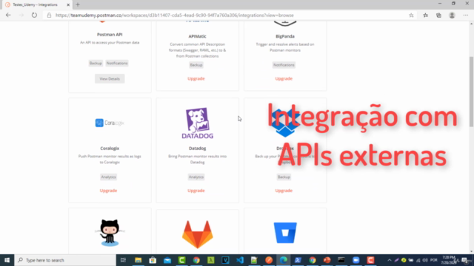The image size is (474, 266).
Task: Click Notifications tag on Postman API card
Action: pyautogui.click(x=117, y=63)
